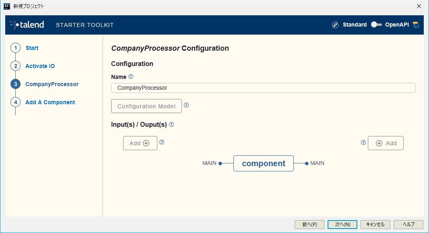Click the 次へ(N) button
Viewport: 429px width, 233px height.
click(342, 224)
